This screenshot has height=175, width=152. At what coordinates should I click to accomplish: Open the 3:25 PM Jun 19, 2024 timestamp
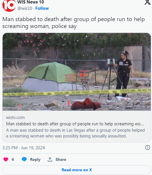[24, 148]
